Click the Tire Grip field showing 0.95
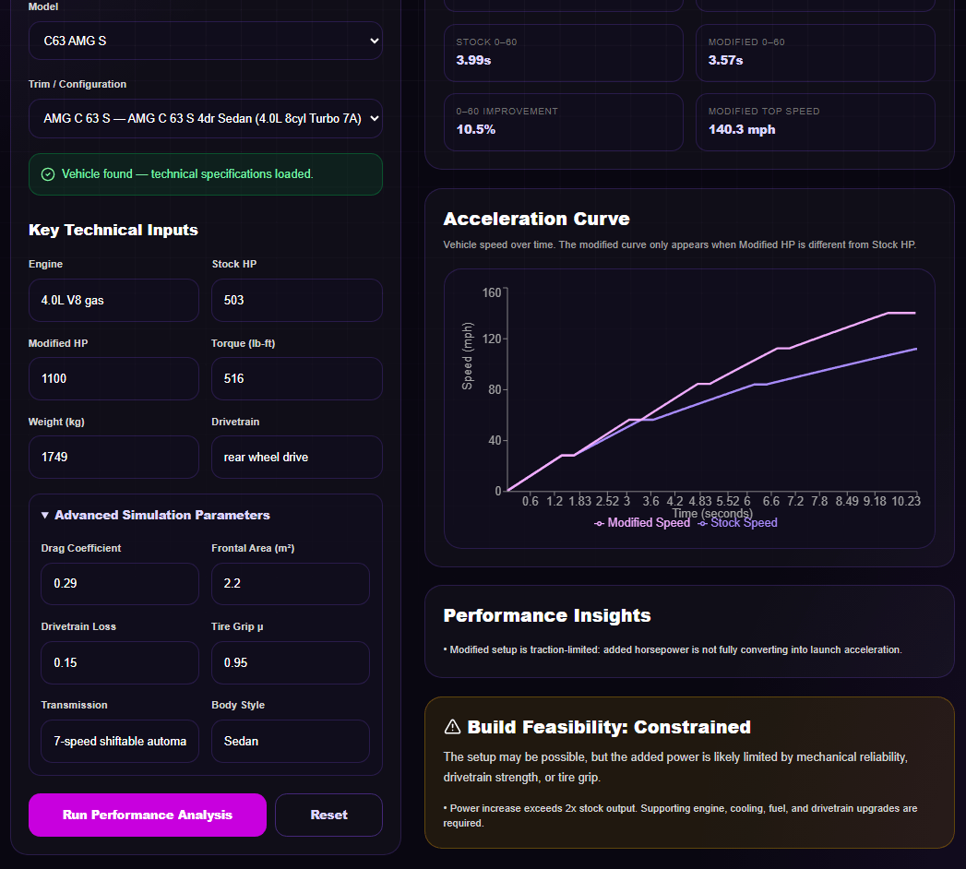 [x=291, y=662]
